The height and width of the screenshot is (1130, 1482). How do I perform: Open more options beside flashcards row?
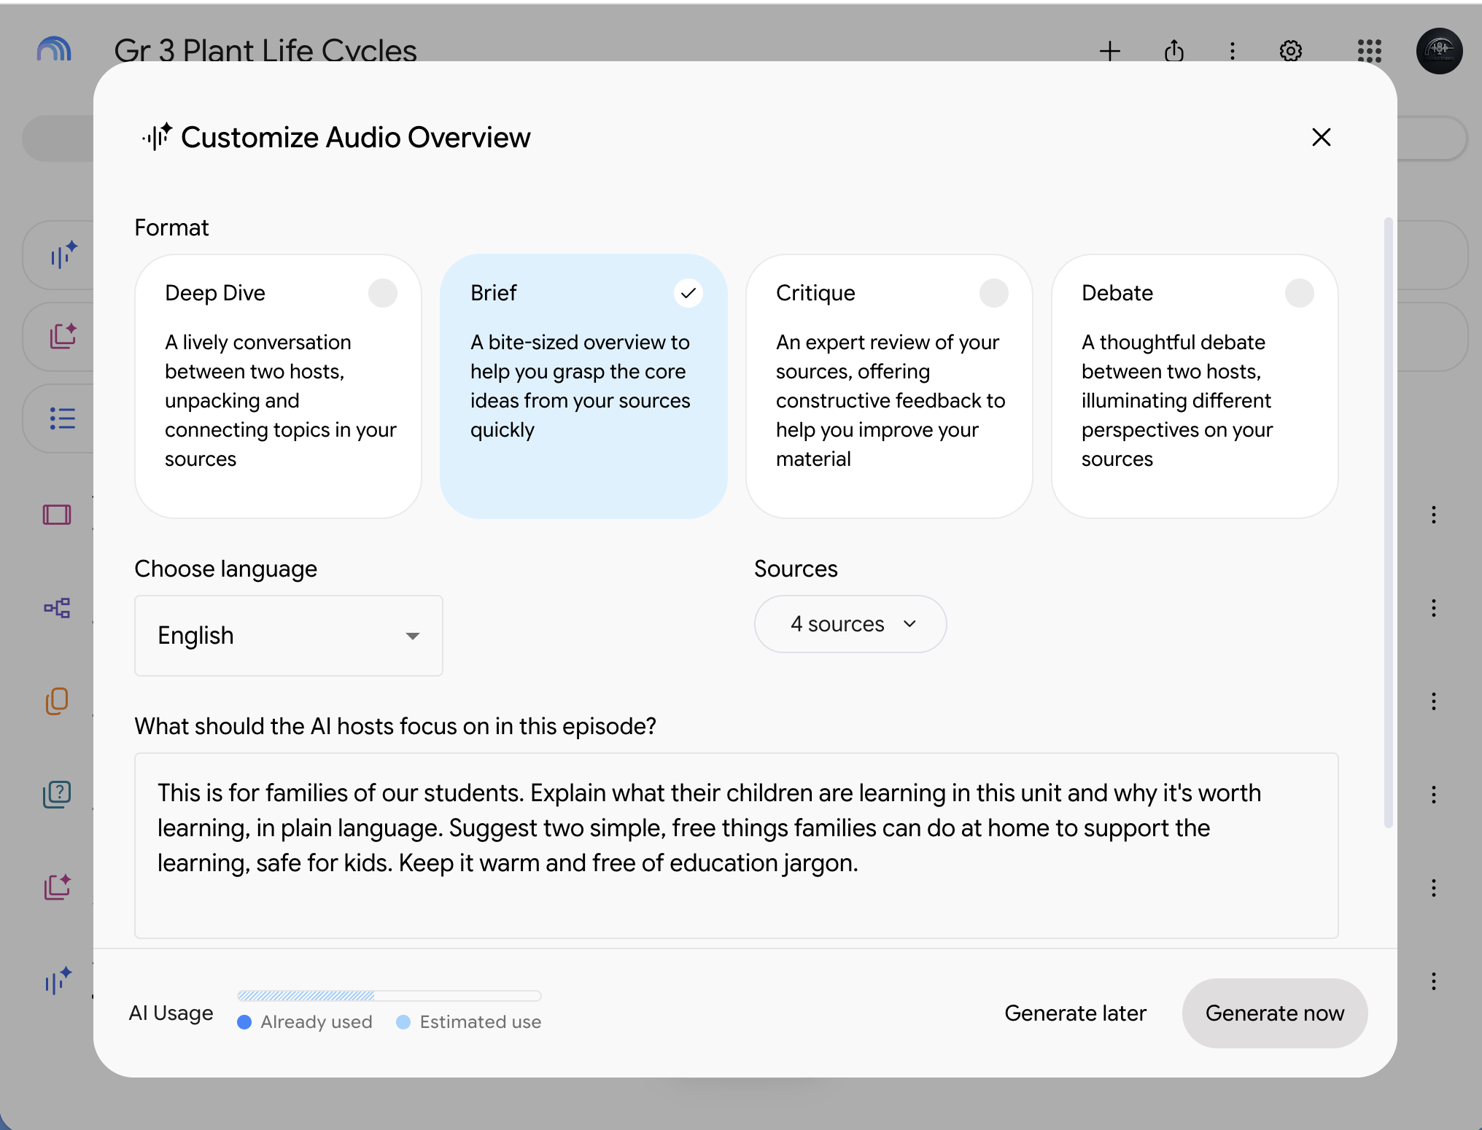(x=1433, y=701)
